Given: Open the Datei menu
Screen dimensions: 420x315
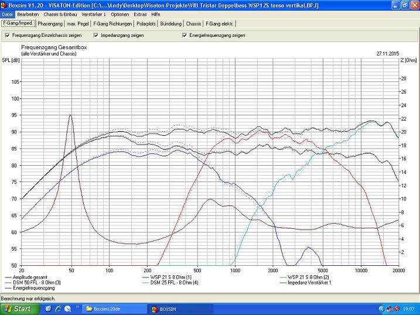Looking at the screenshot, I should 7,15.
